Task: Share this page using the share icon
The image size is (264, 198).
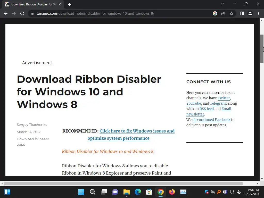Action: click(x=223, y=13)
